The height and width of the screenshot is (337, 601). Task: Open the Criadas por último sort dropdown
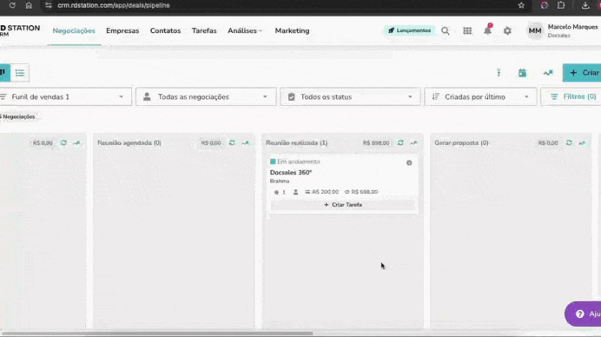480,97
